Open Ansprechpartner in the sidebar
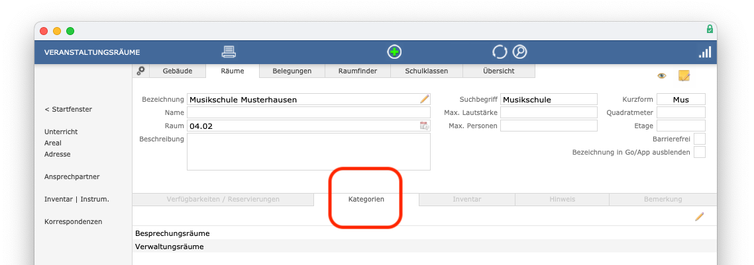The height and width of the screenshot is (265, 754). click(x=72, y=177)
